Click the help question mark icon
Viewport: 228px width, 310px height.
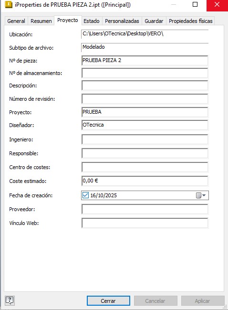10,300
